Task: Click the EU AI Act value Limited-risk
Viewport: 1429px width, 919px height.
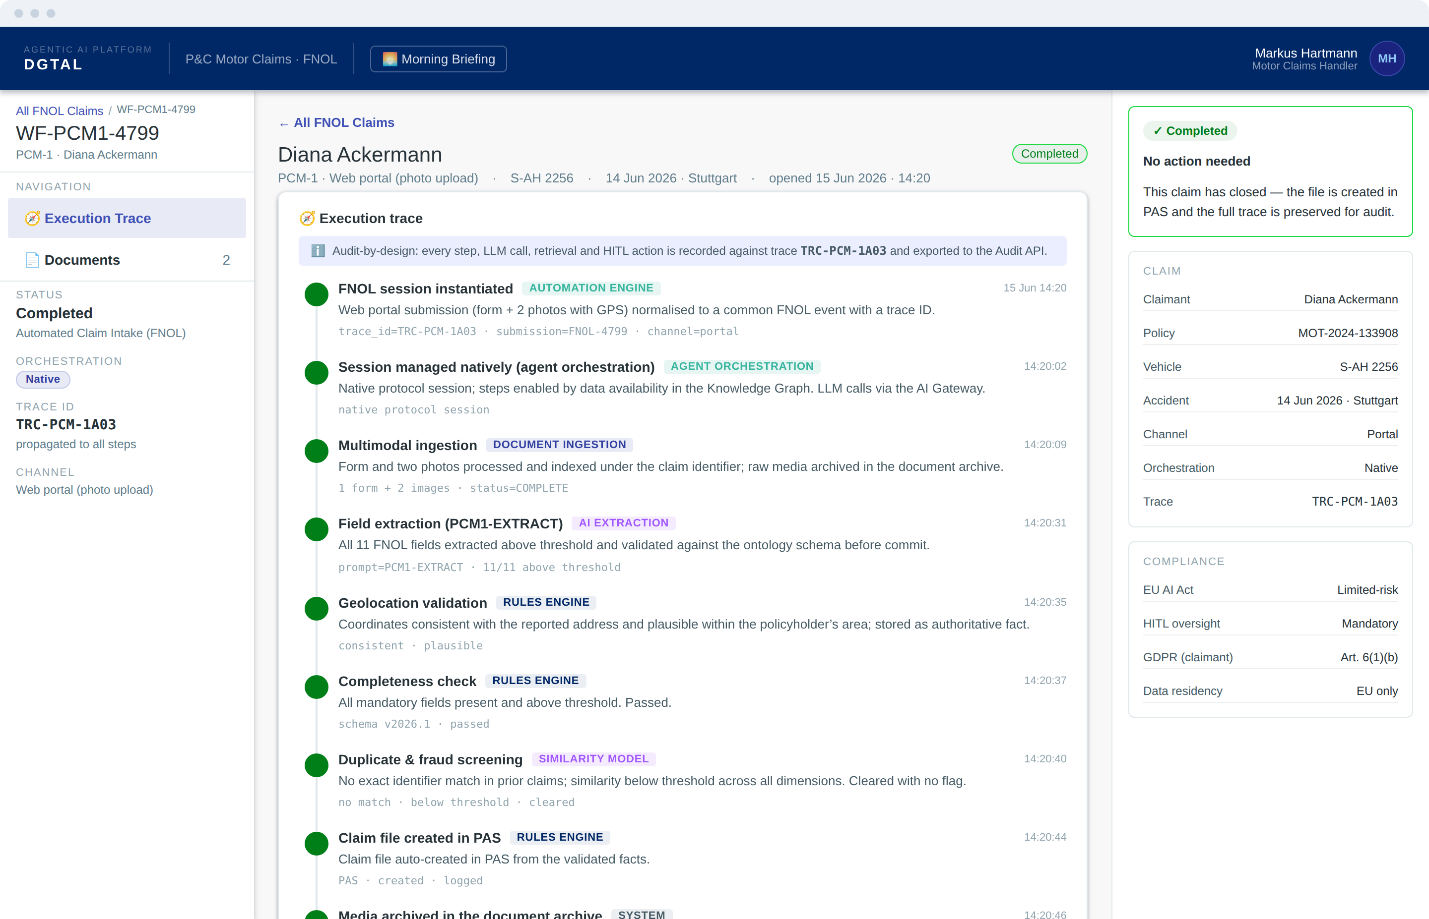Action: tap(1367, 589)
